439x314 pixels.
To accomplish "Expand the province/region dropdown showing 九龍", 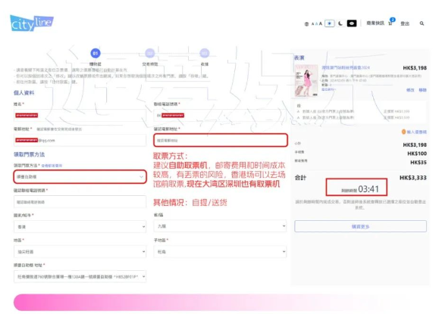I will click(x=220, y=226).
